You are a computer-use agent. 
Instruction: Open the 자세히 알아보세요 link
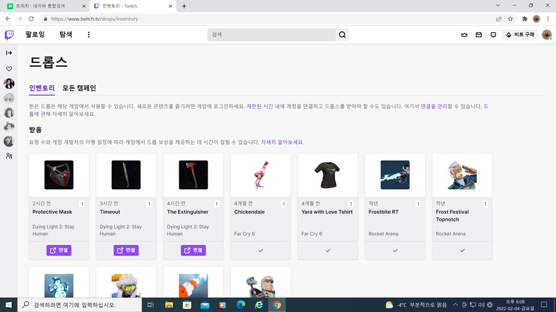coord(282,142)
